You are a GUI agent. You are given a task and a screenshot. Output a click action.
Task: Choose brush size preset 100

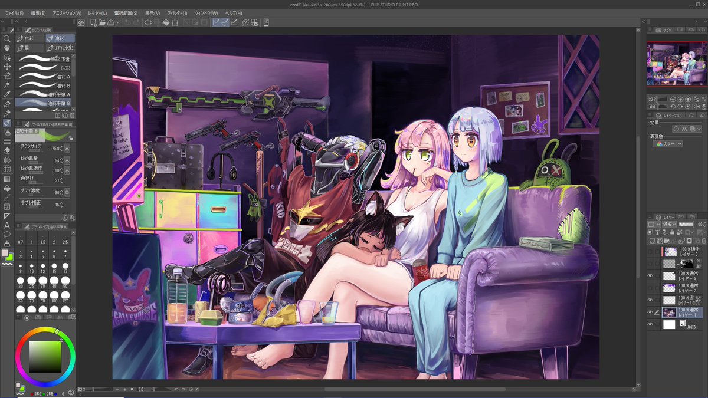pos(54,296)
